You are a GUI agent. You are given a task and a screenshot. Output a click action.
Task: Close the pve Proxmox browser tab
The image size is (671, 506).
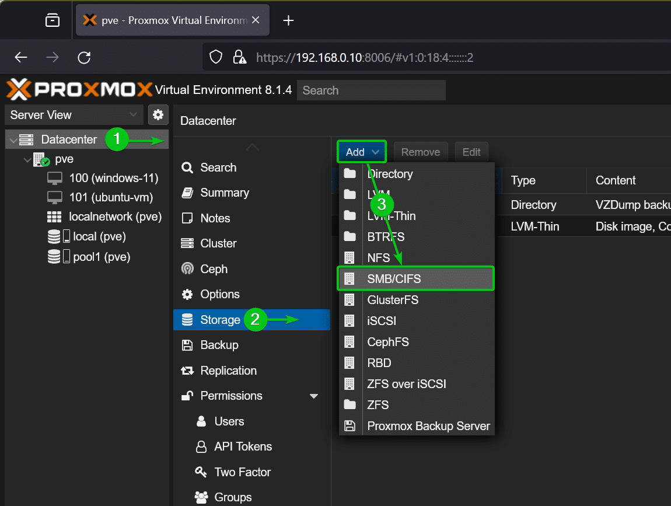click(x=256, y=20)
